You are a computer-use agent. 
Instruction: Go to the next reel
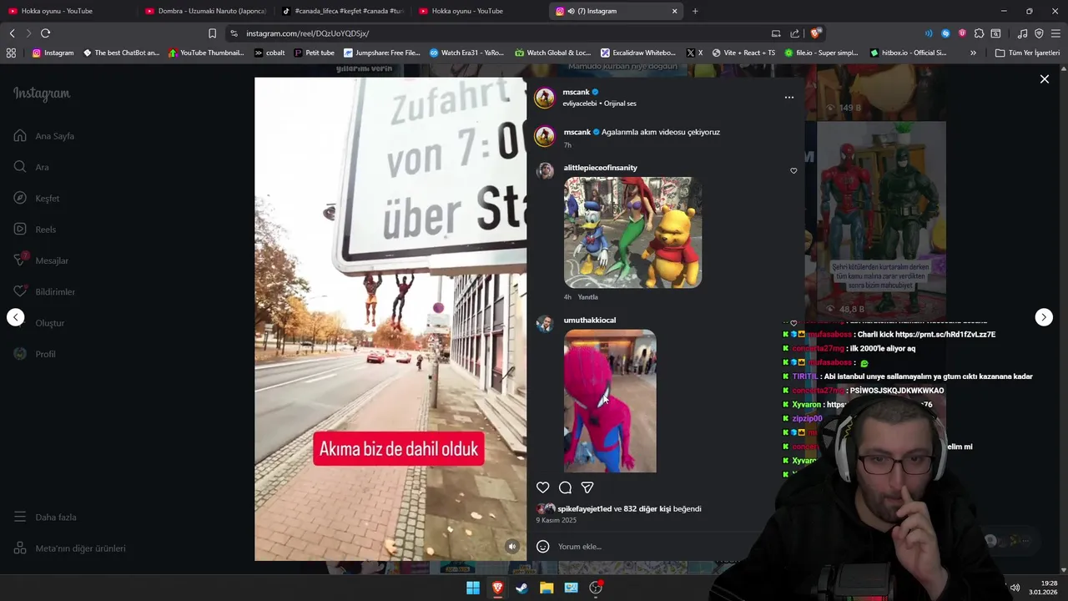click(x=1044, y=317)
